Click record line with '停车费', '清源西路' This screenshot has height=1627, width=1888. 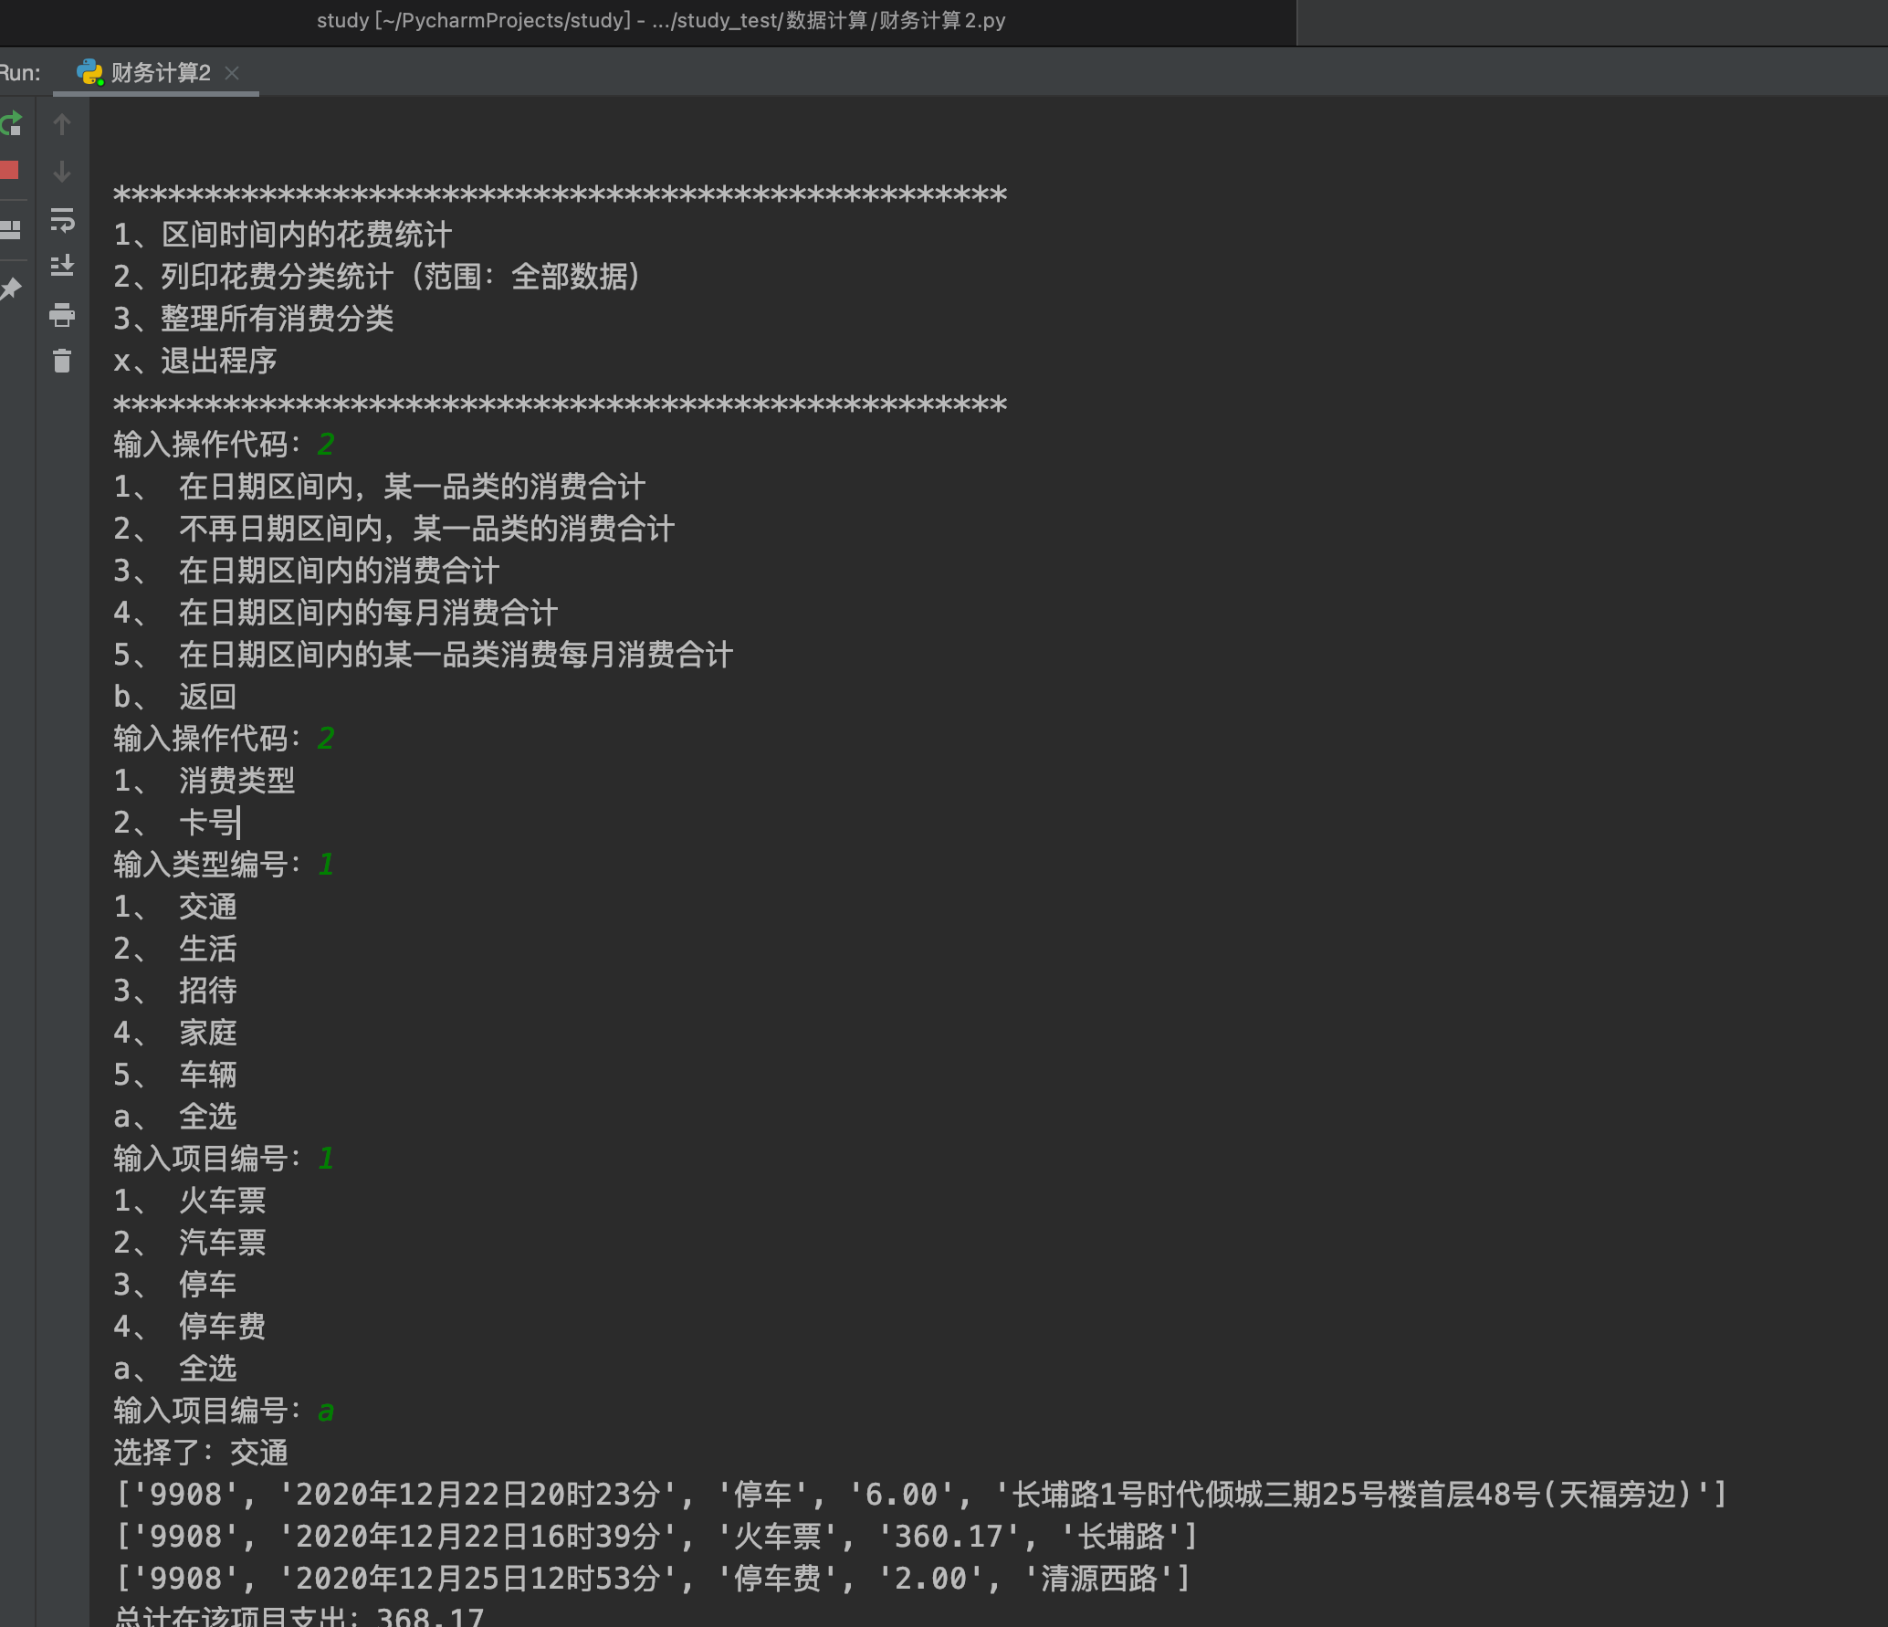click(x=653, y=1579)
